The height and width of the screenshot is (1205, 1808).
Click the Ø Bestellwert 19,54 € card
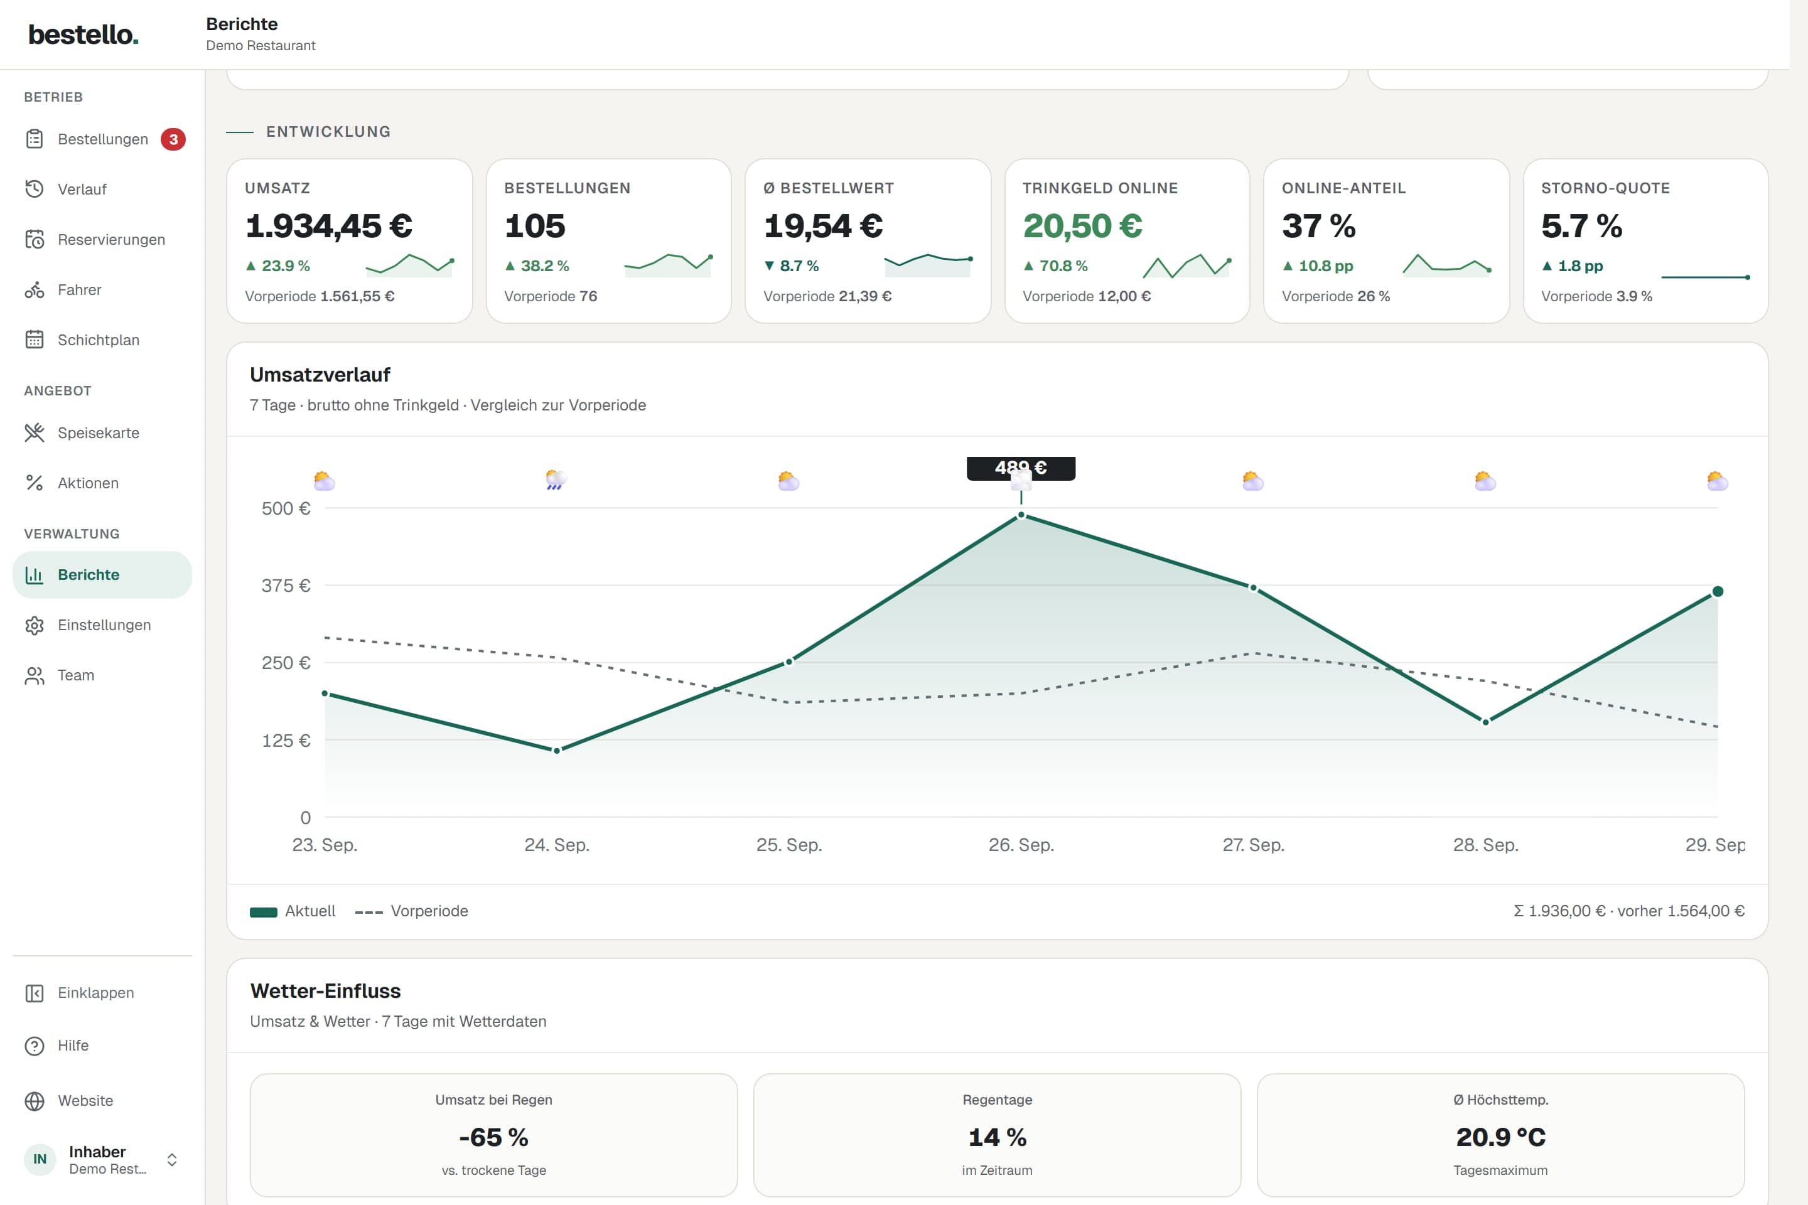coord(868,241)
